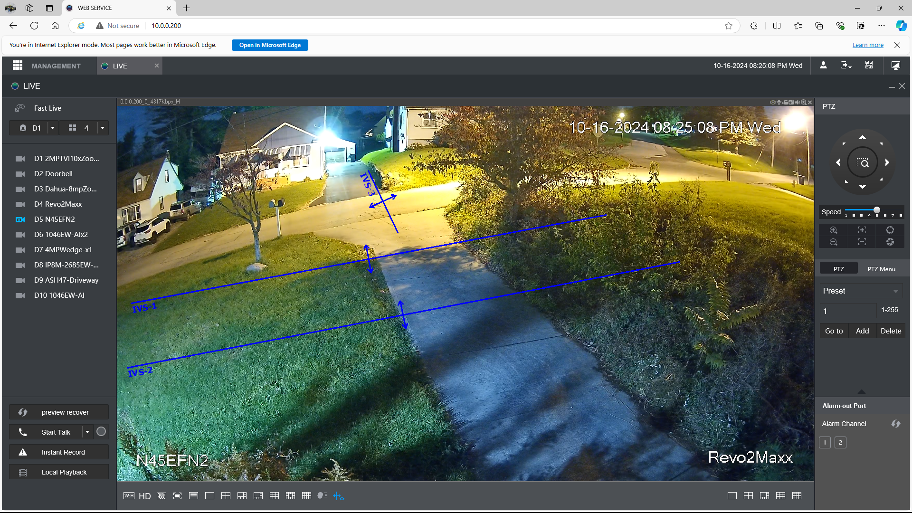The height and width of the screenshot is (513, 912).
Task: Click Delete preset button
Action: (x=891, y=331)
